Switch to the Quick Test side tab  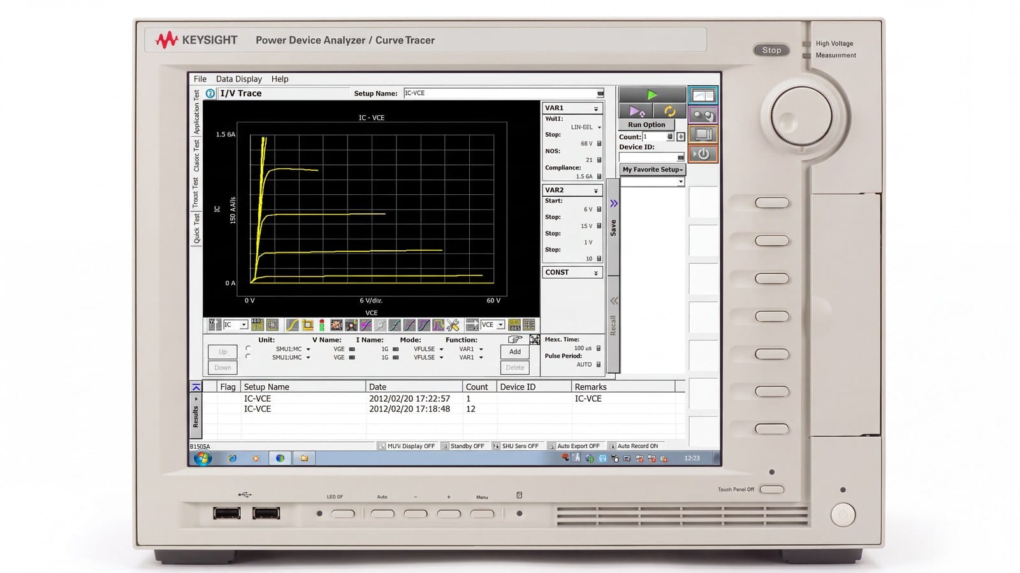(196, 228)
